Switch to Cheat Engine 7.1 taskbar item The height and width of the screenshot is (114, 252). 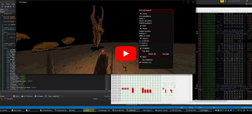point(147,110)
